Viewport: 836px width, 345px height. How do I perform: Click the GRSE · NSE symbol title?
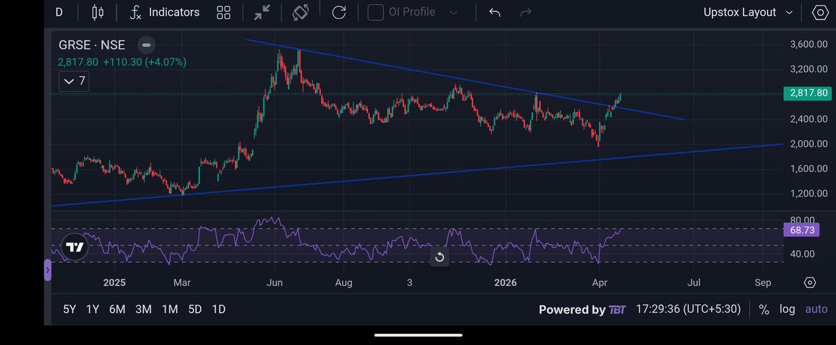[92, 45]
